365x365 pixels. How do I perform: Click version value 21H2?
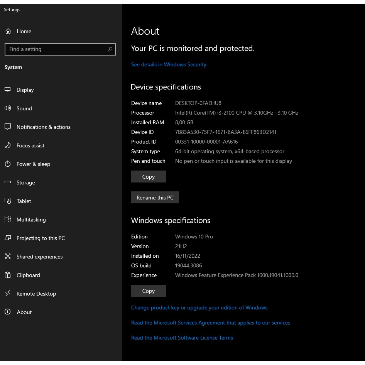[x=181, y=246]
